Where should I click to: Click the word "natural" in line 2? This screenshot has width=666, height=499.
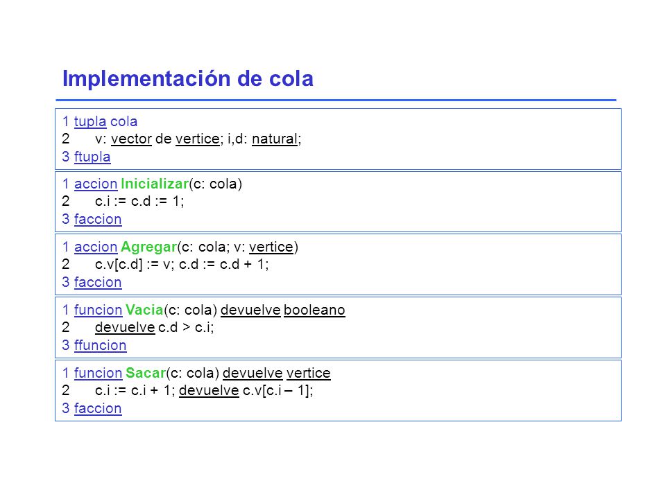coord(275,139)
